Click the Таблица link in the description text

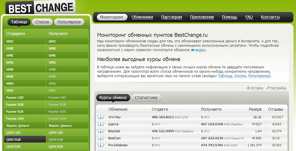tap(225, 76)
